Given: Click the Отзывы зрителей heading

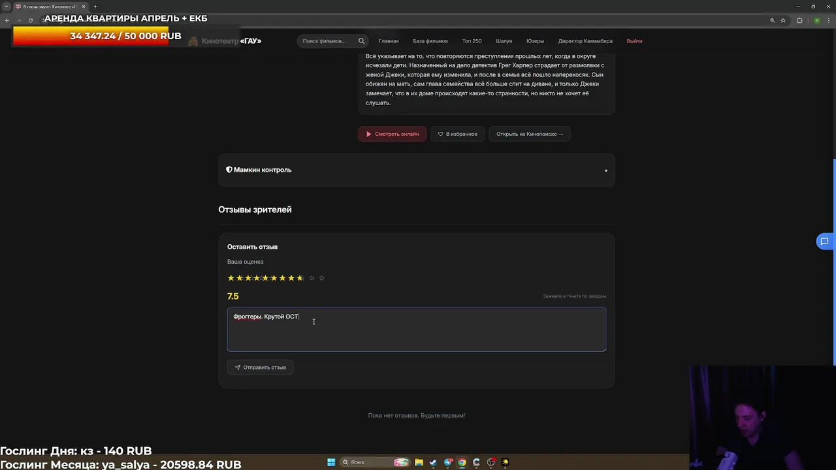Looking at the screenshot, I should (x=255, y=210).
